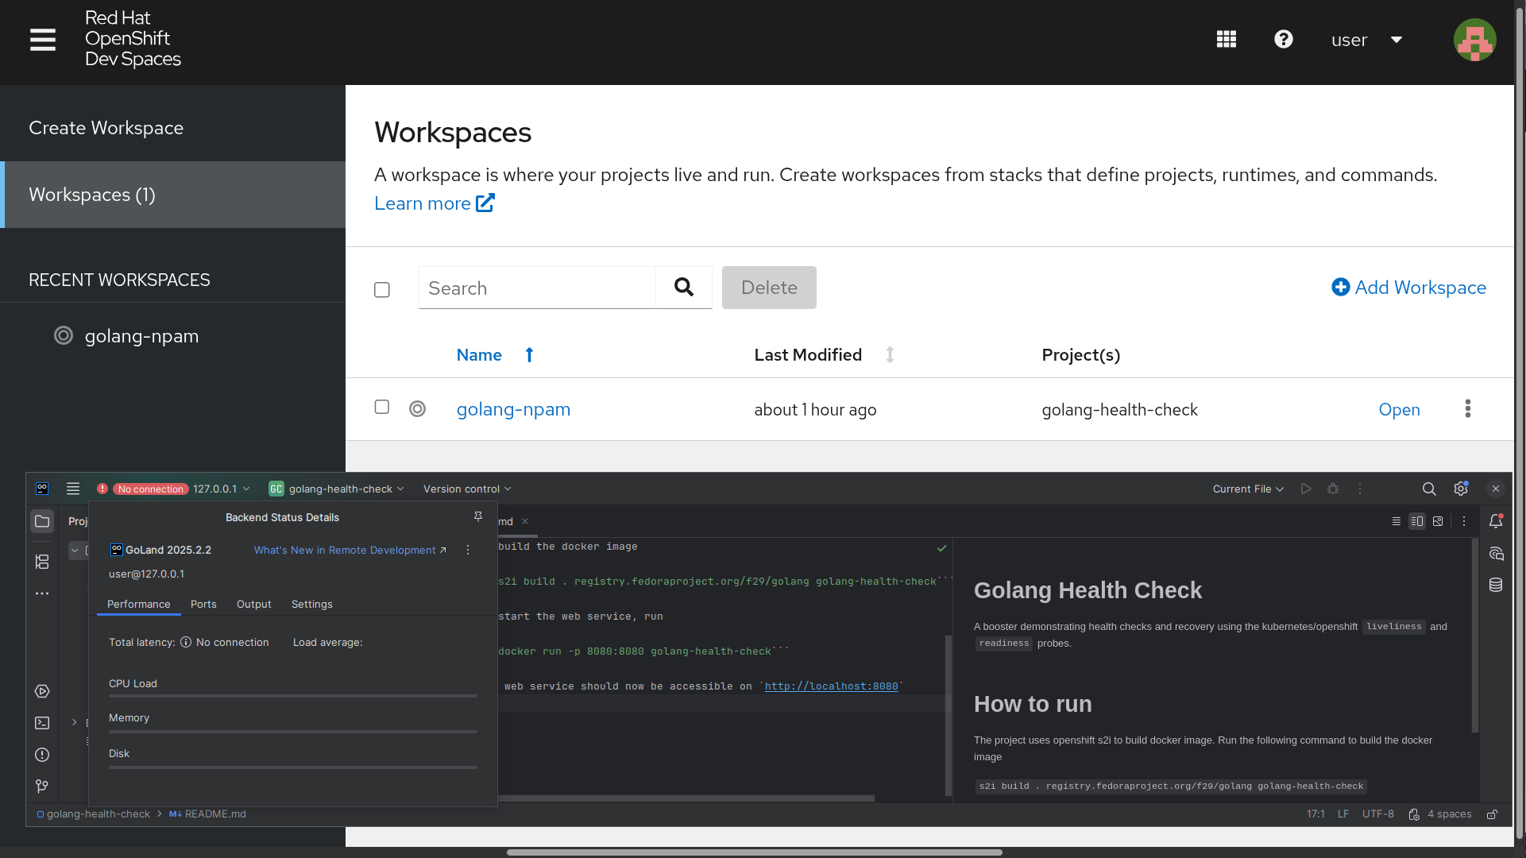Open the help question mark icon

point(1283,40)
